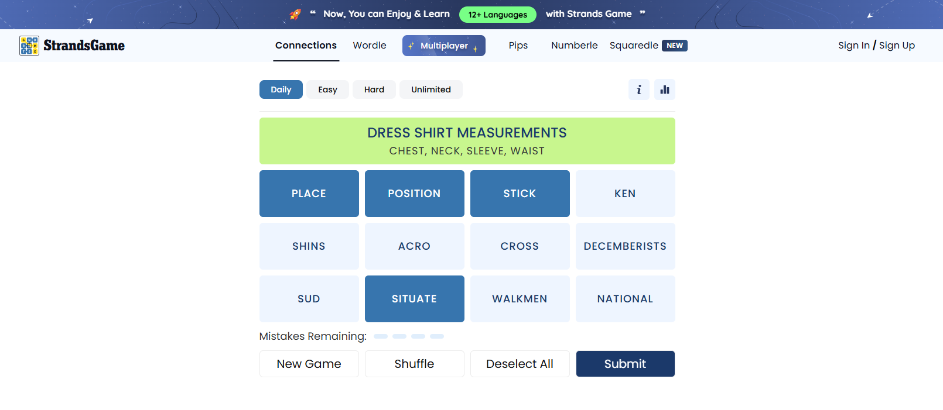The image size is (943, 410).
Task: Deselect the STICK tile
Action: click(x=520, y=194)
